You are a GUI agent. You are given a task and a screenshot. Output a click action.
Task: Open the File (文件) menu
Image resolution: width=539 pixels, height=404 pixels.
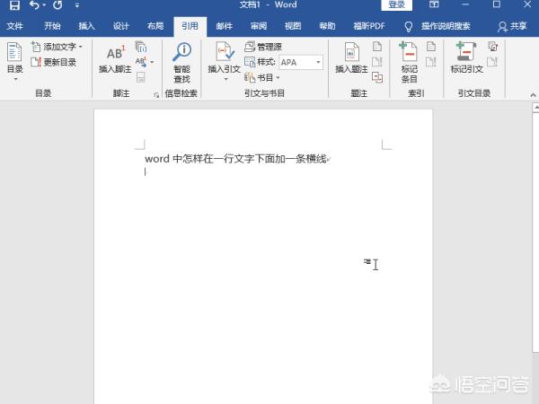(x=15, y=27)
